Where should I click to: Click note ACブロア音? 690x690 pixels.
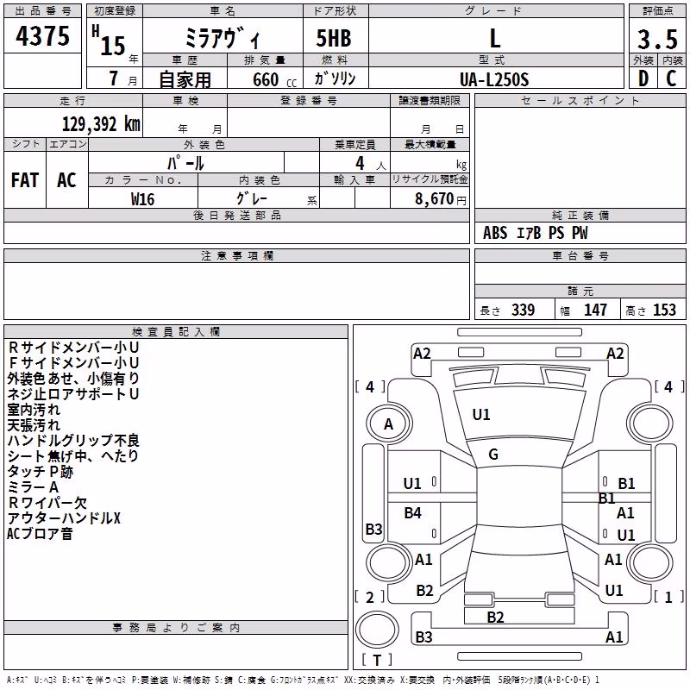(x=40, y=534)
